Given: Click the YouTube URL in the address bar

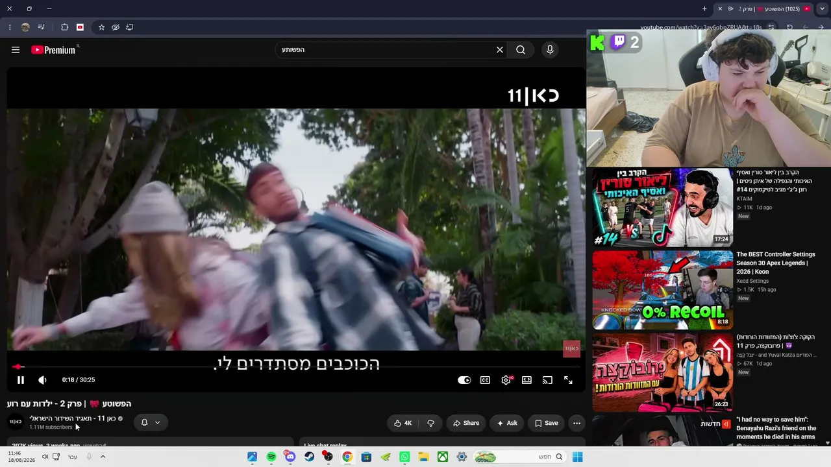Looking at the screenshot, I should click(x=701, y=27).
